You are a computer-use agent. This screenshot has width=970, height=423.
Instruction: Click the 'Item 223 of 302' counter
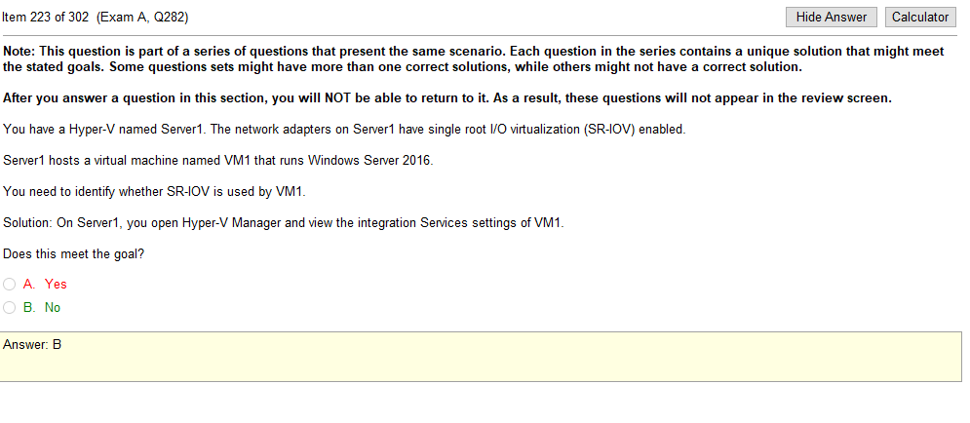pos(46,18)
